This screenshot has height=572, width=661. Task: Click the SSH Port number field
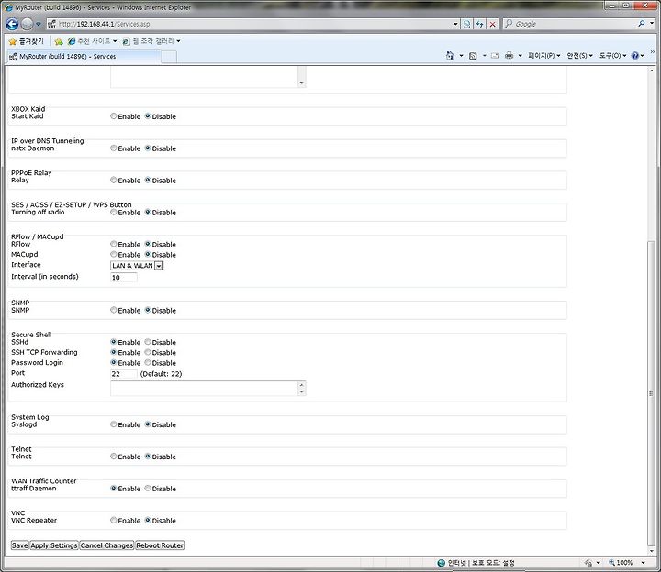click(x=124, y=374)
